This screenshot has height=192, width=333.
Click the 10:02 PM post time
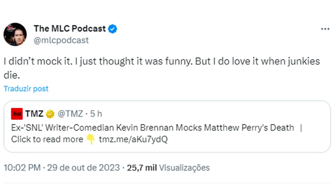pos(22,168)
